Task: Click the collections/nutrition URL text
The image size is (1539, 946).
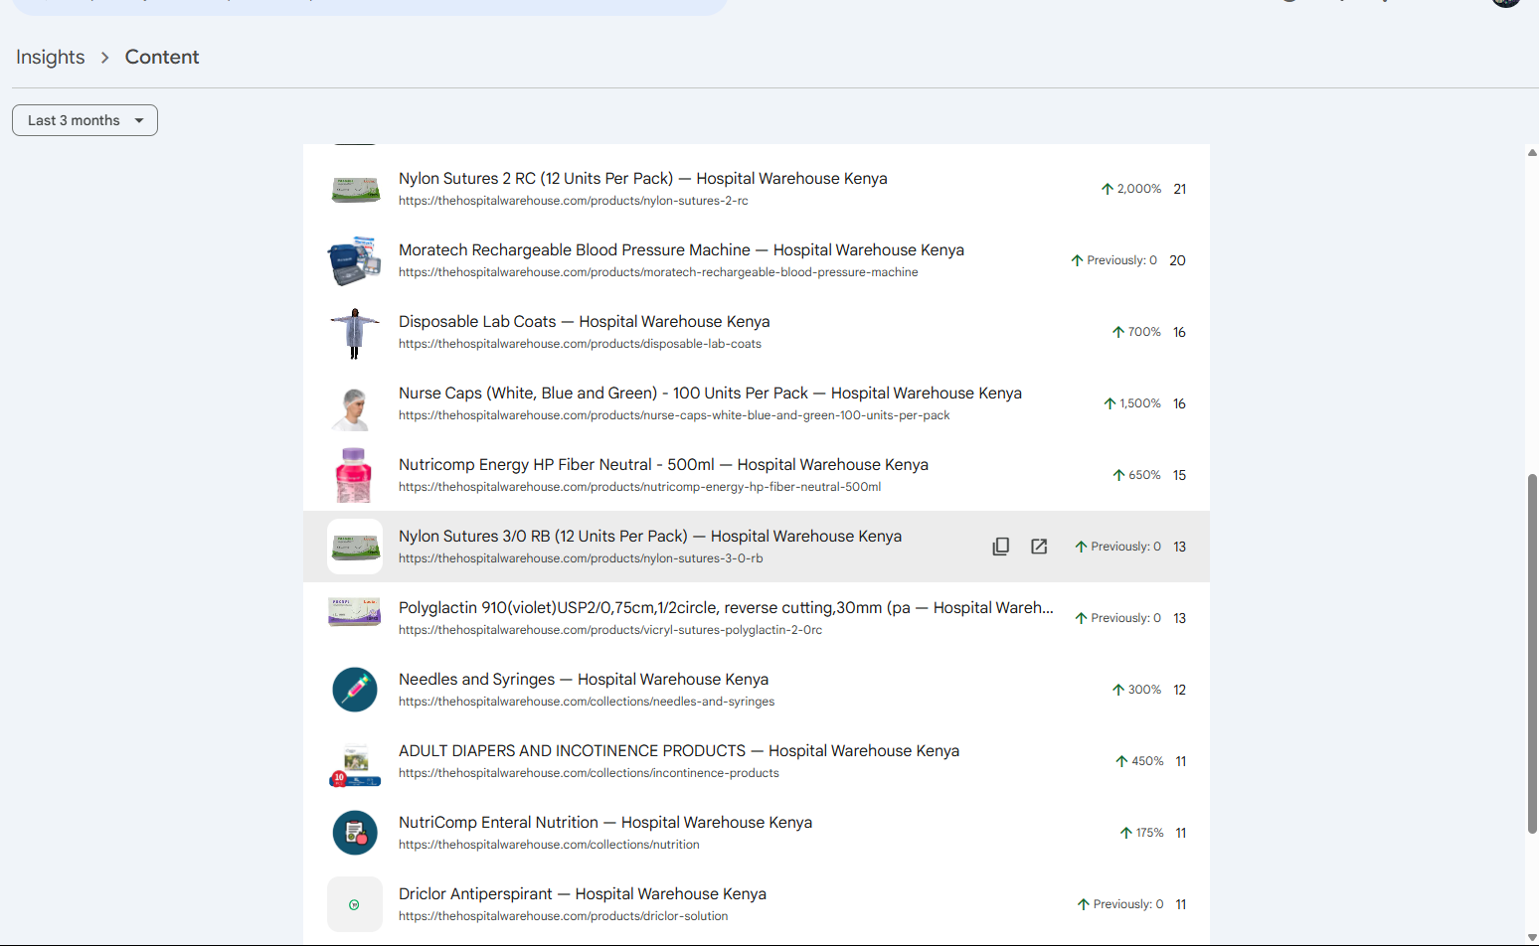Action: pyautogui.click(x=549, y=845)
